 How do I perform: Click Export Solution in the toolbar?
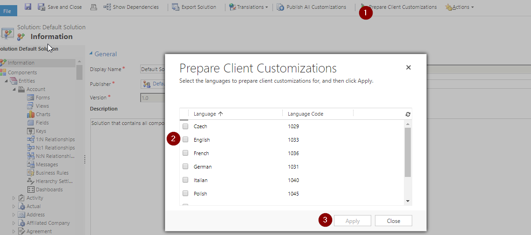click(194, 7)
